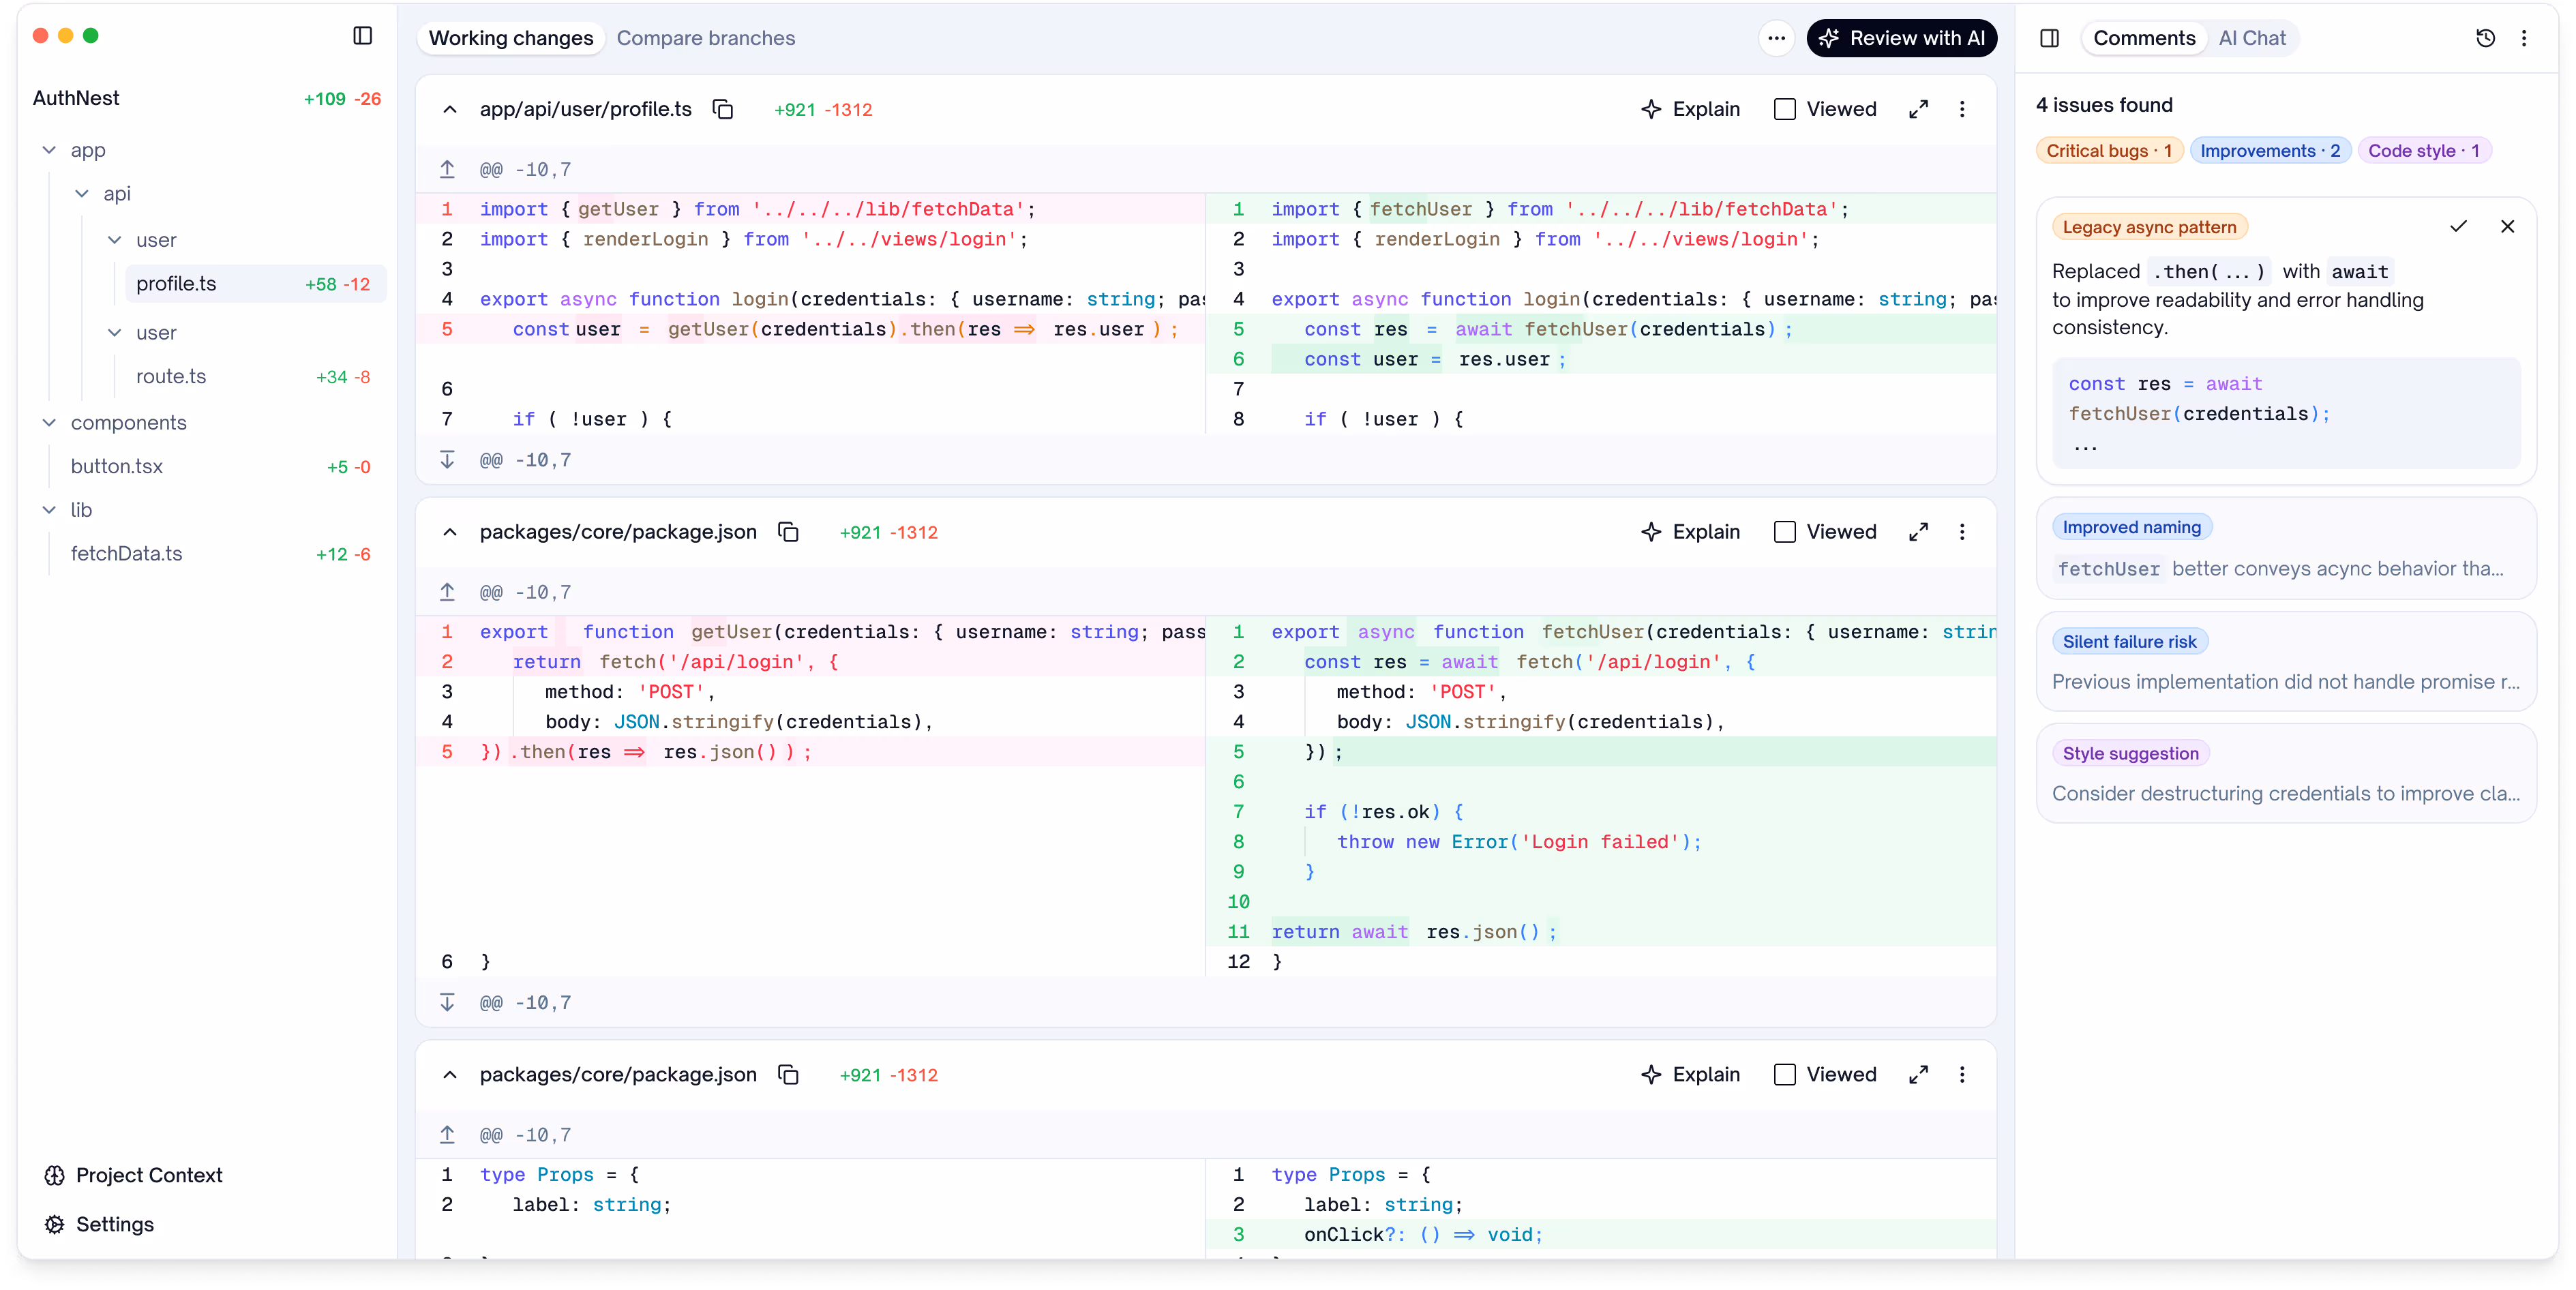The height and width of the screenshot is (1290, 2576).
Task: Collapse the lib folder
Action: click(x=49, y=509)
